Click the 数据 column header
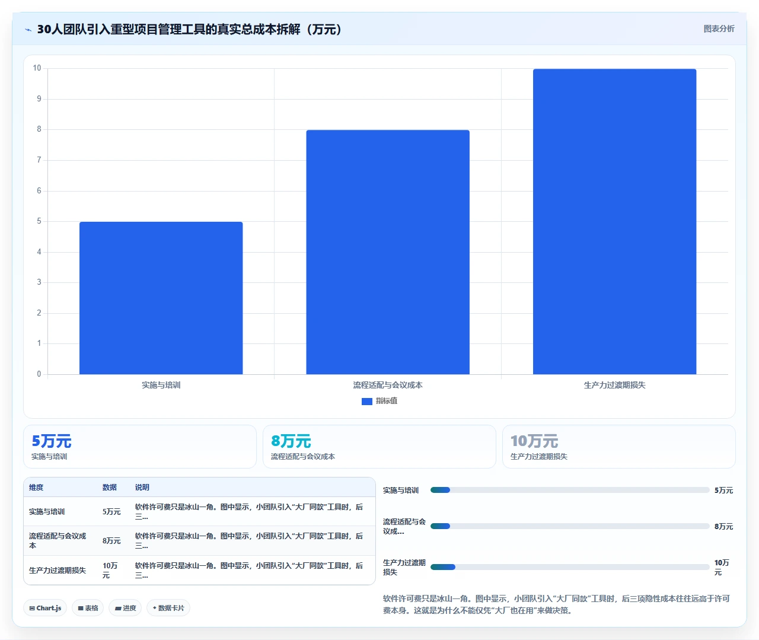Screen dimensions: 759x640 110,488
